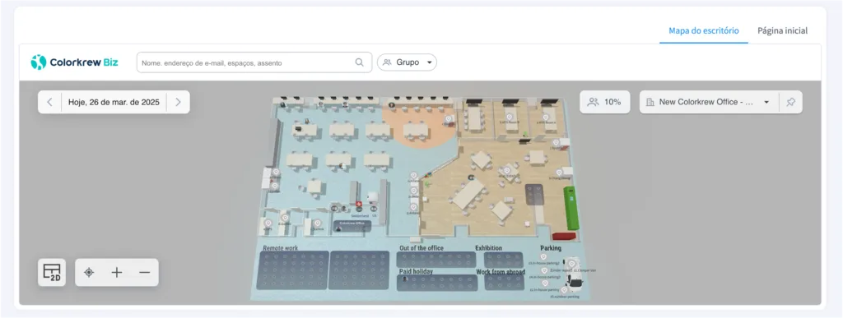The height and width of the screenshot is (318, 843).
Task: Open the Grupo dropdown
Action: 407,62
